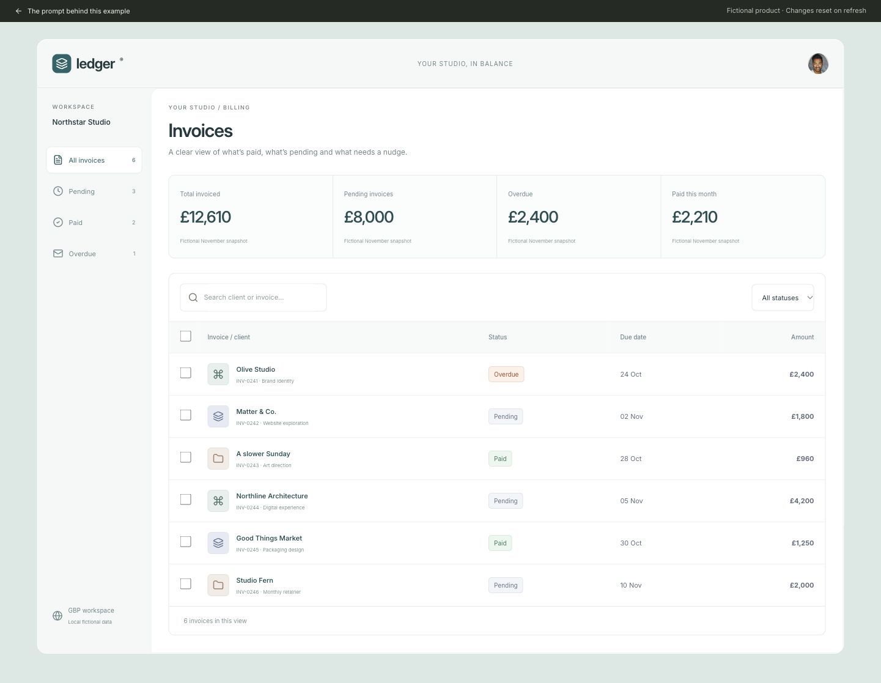
Task: Check the A slower Sunday invoice checkbox
Action: (x=186, y=457)
